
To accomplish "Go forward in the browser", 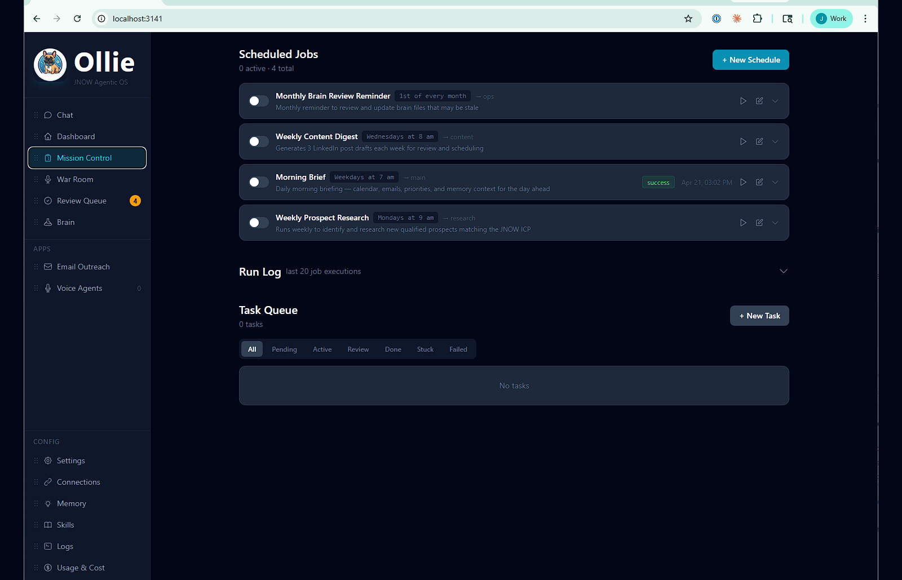I will (x=57, y=19).
